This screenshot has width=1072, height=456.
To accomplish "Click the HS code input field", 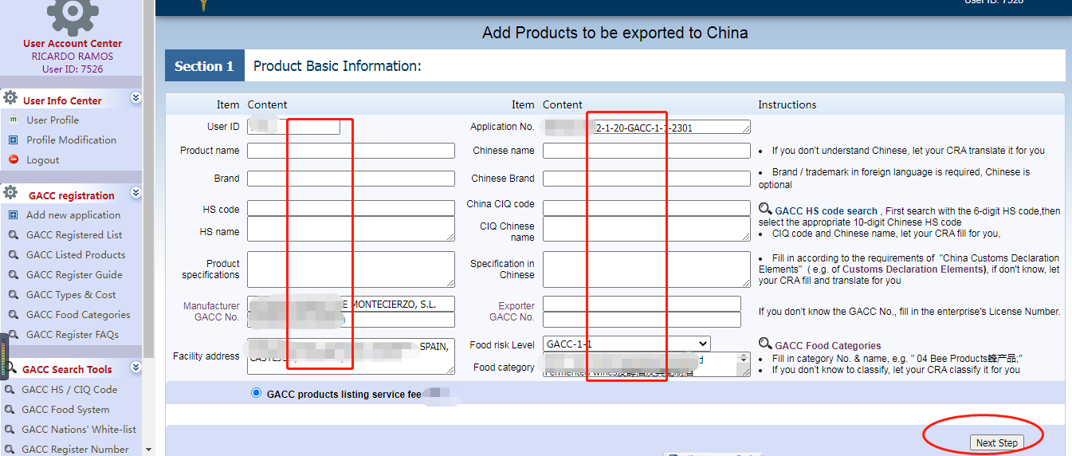I will click(x=351, y=209).
